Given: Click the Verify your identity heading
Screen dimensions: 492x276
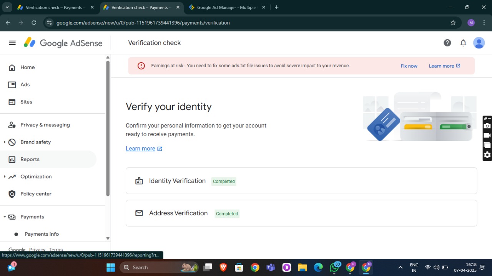Looking at the screenshot, I should (x=169, y=107).
